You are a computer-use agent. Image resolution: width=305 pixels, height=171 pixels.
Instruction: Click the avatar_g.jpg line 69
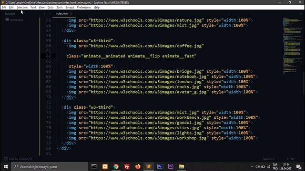coord(162,92)
